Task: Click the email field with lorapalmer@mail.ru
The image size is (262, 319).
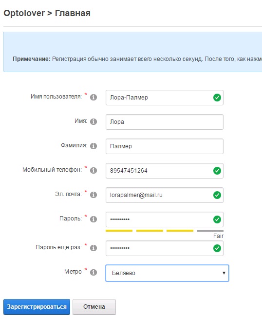Action: pyautogui.click(x=165, y=195)
